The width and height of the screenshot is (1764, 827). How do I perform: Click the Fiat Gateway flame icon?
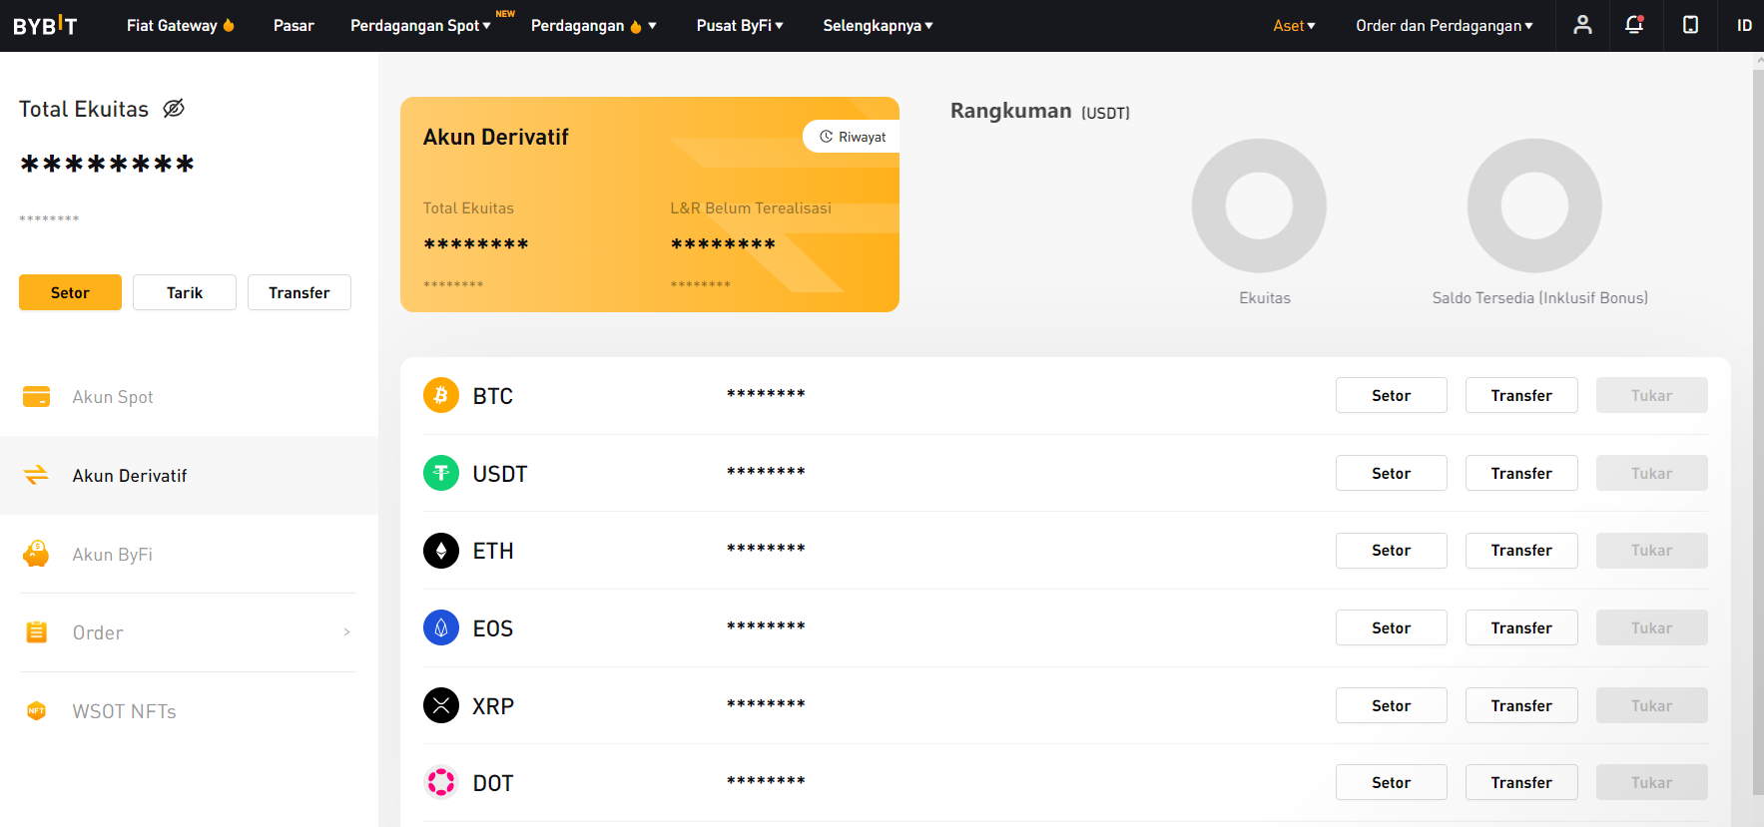(x=229, y=25)
